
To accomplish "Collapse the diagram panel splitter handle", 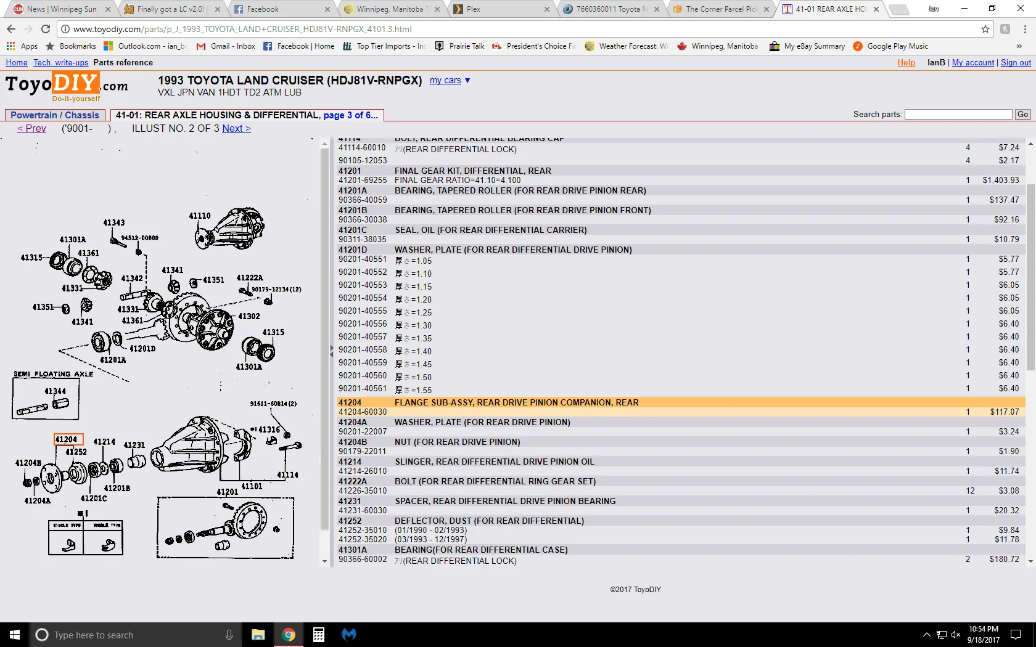I will click(x=331, y=351).
